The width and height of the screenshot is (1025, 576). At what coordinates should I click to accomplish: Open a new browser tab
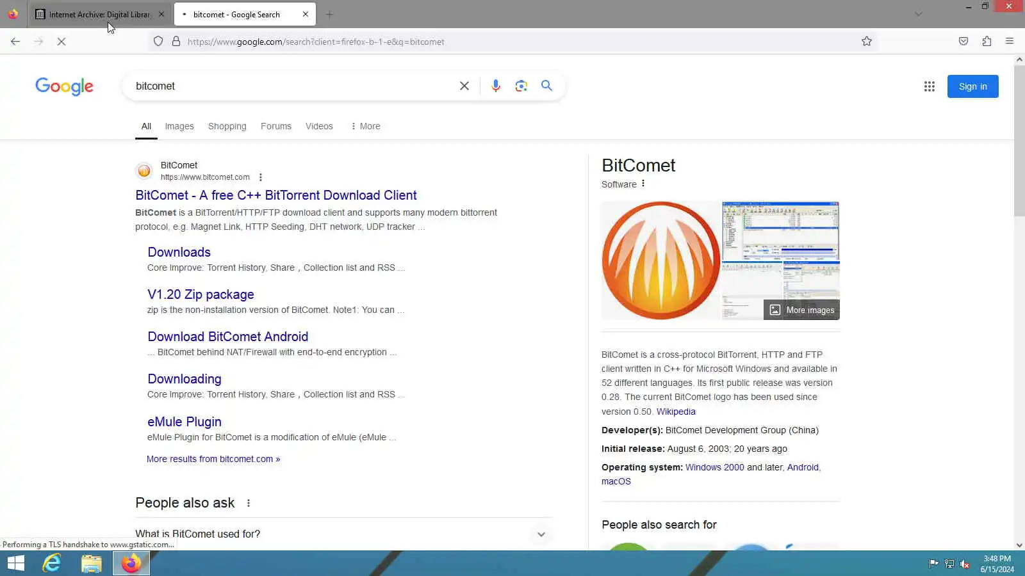point(329,14)
